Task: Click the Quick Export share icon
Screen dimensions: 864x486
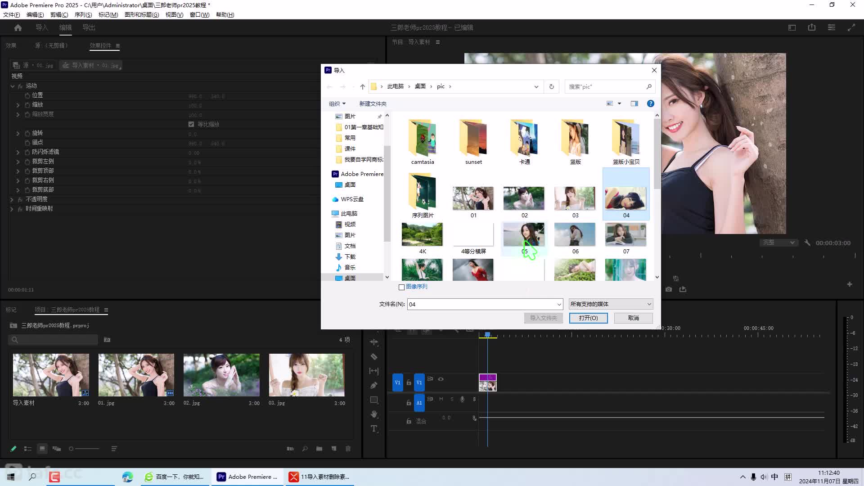Action: pyautogui.click(x=812, y=27)
